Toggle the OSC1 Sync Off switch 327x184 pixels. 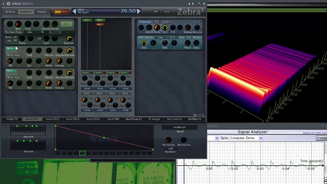pos(39,39)
